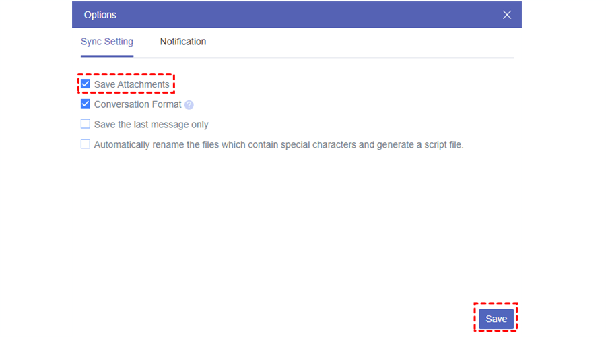Screen dimensions: 606x337
Task: Uncheck the Save Attachments checkbox
Action: pos(86,84)
